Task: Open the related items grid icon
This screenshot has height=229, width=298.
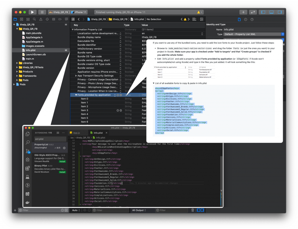Action: pyautogui.click(x=73, y=19)
